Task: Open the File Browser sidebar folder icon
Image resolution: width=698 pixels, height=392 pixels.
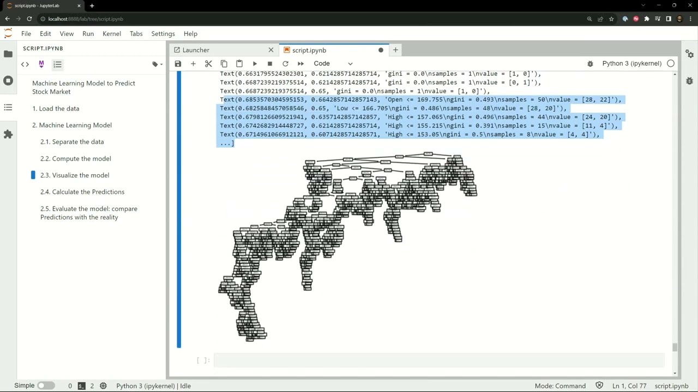Action: pyautogui.click(x=8, y=54)
